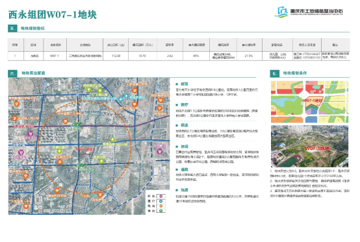
Task: Open the aerial photo of W07-1 parcel
Action: 309,146
